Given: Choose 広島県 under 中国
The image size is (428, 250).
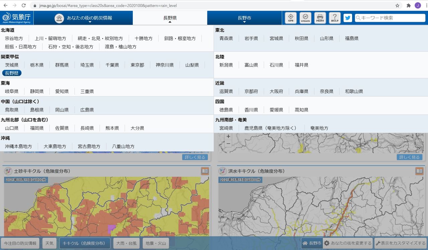Looking at the screenshot, I should point(87,110).
